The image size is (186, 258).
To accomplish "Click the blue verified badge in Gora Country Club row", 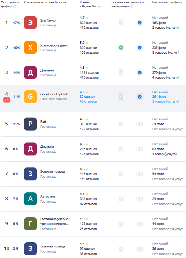I will click(x=140, y=97).
